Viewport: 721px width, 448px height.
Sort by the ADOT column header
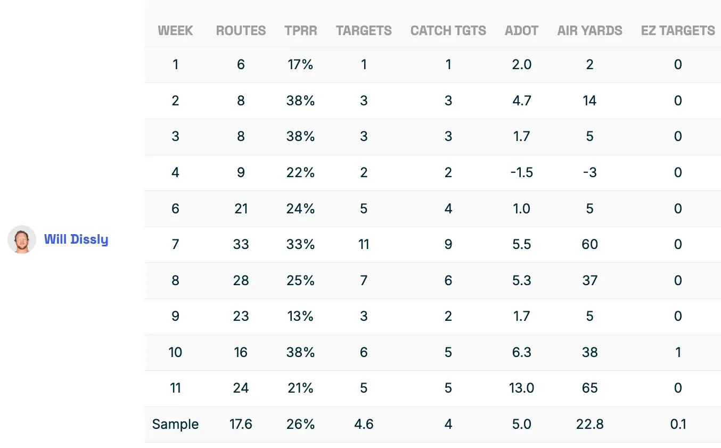pyautogui.click(x=521, y=31)
